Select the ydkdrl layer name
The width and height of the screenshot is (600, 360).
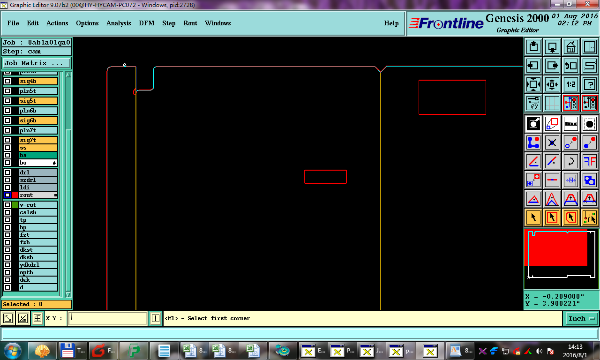coord(38,265)
